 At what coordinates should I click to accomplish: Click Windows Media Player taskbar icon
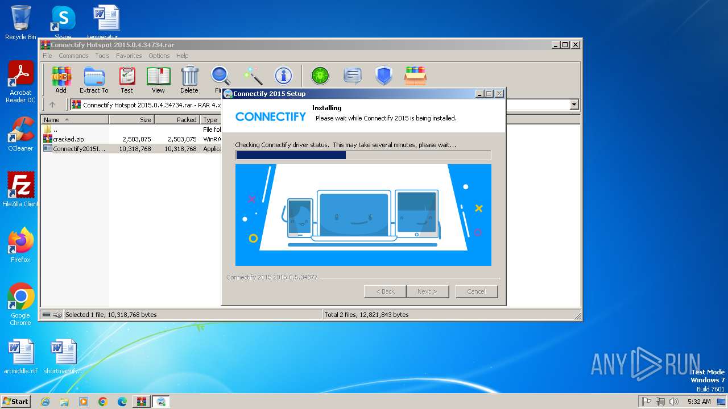tap(84, 402)
